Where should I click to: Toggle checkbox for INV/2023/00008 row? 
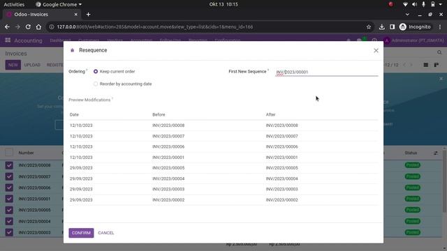(9, 165)
